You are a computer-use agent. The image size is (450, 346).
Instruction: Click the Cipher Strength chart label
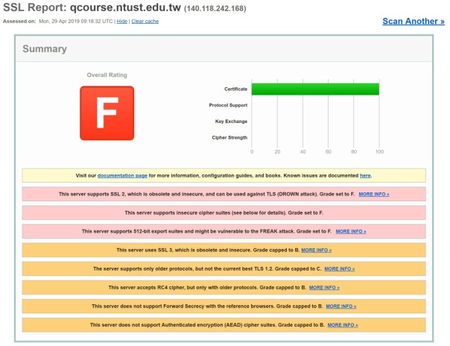(229, 137)
